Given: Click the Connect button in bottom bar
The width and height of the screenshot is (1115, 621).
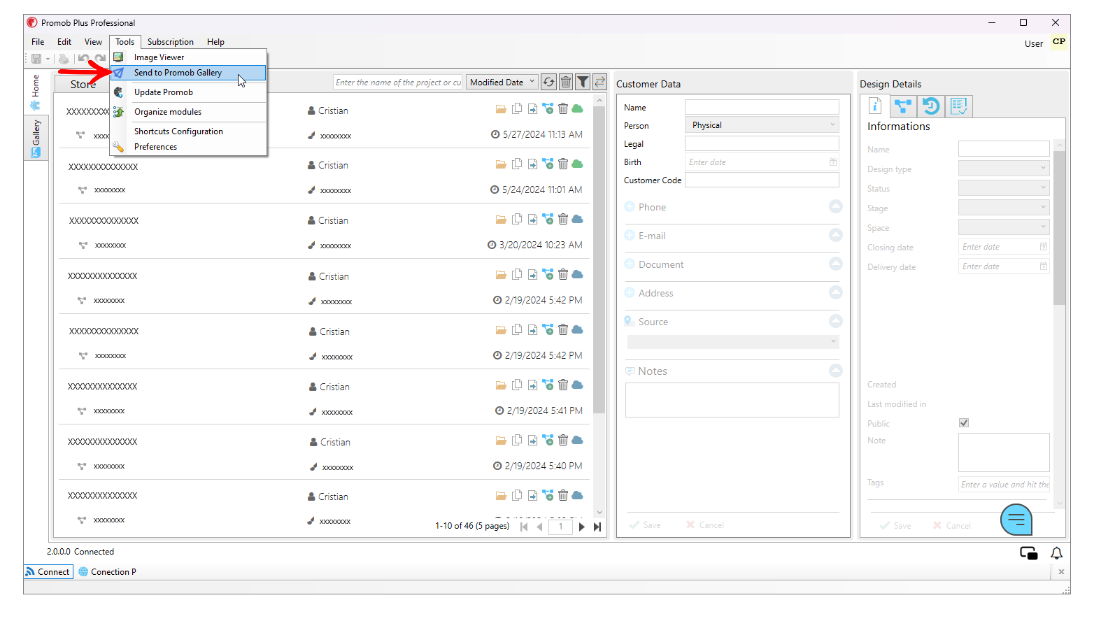Looking at the screenshot, I should pyautogui.click(x=48, y=572).
